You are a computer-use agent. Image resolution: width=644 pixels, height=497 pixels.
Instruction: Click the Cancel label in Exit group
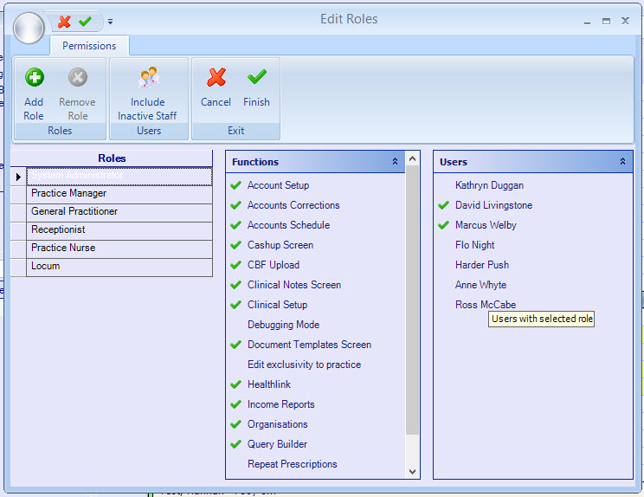point(216,102)
